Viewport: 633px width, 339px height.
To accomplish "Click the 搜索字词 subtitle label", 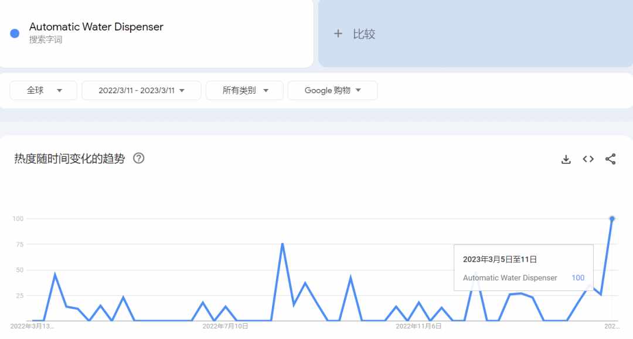I will click(x=46, y=39).
